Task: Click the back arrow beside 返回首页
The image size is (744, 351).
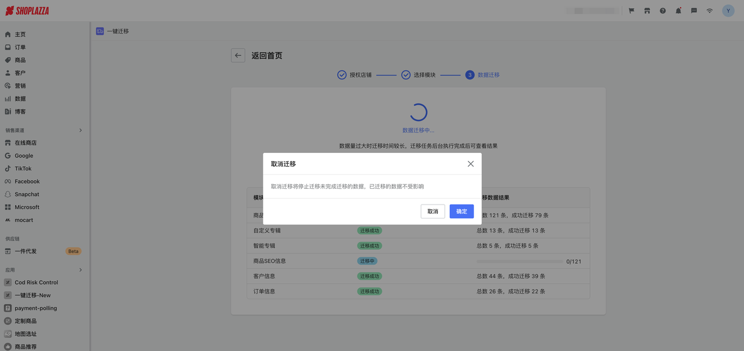Action: [x=238, y=55]
